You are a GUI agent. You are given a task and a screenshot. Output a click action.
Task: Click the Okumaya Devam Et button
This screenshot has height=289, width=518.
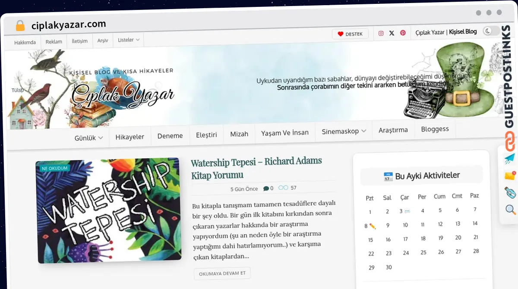[222, 273]
